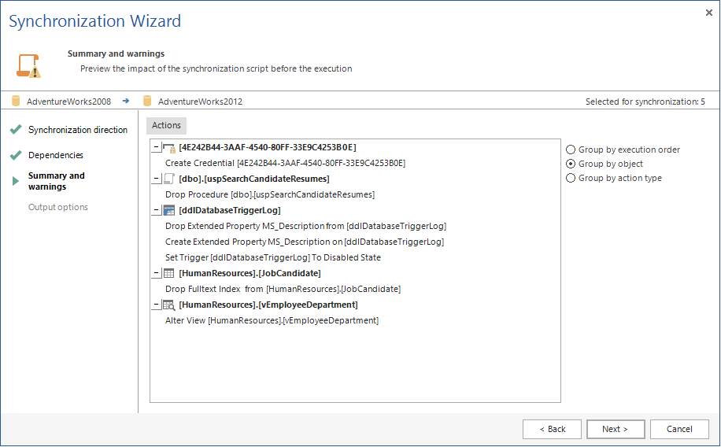
Task: Click the AdventureWorks2012 target database name
Action: [x=200, y=102]
